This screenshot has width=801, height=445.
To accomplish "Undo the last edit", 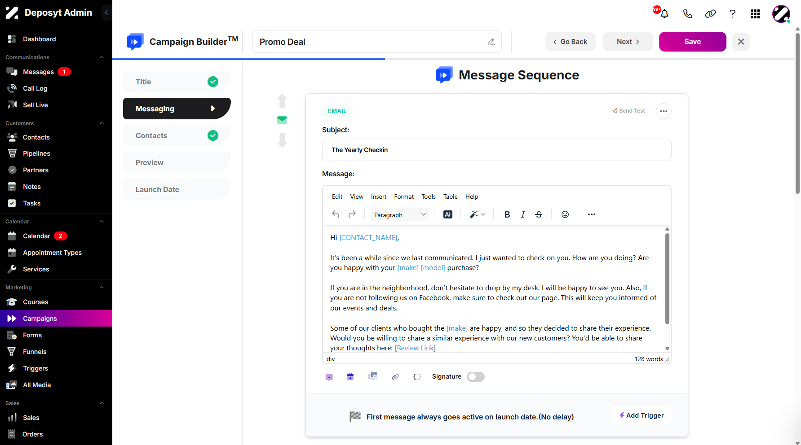I will click(x=336, y=214).
